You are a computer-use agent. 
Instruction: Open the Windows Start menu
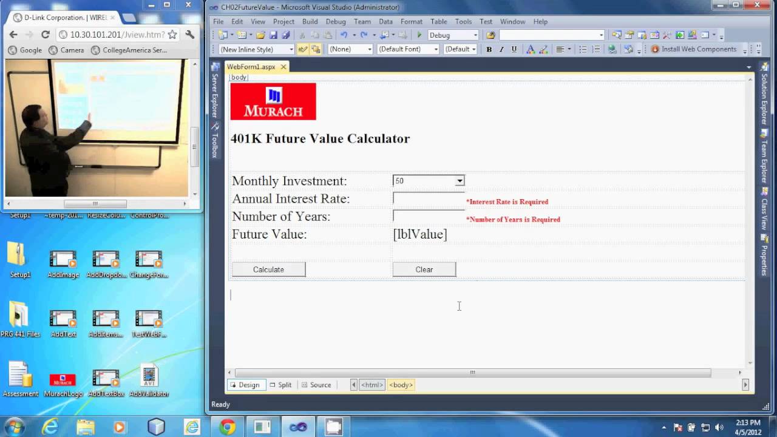coord(13,427)
